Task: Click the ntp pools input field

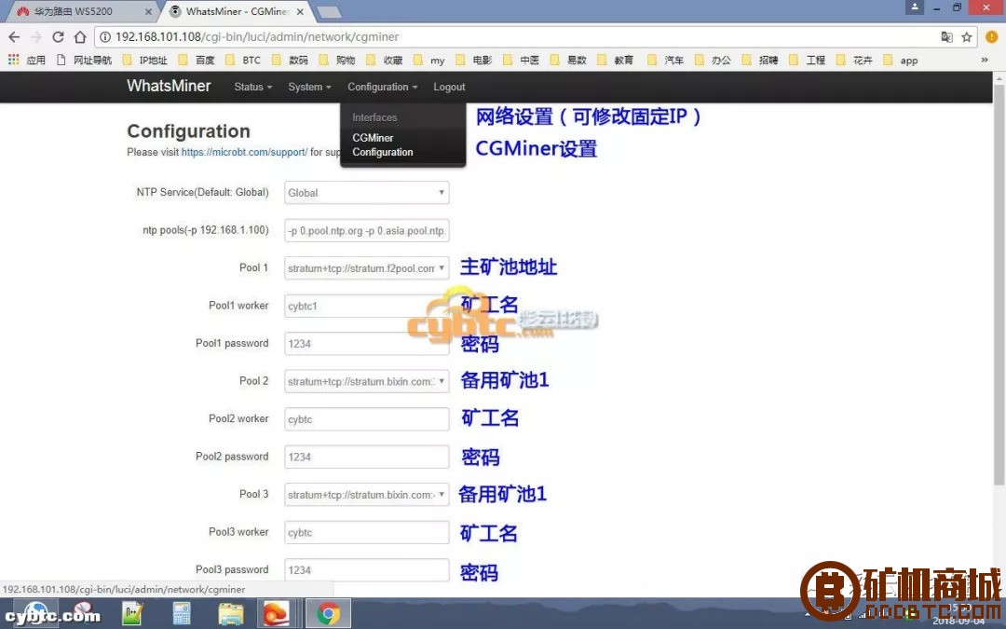Action: [366, 230]
